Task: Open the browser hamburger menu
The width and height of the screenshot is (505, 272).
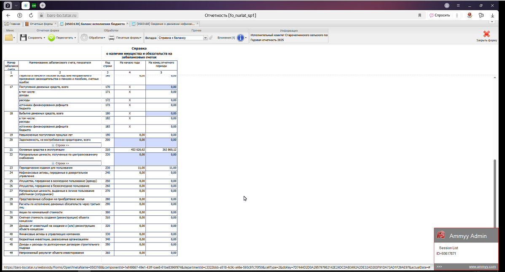Action: tap(458, 5)
